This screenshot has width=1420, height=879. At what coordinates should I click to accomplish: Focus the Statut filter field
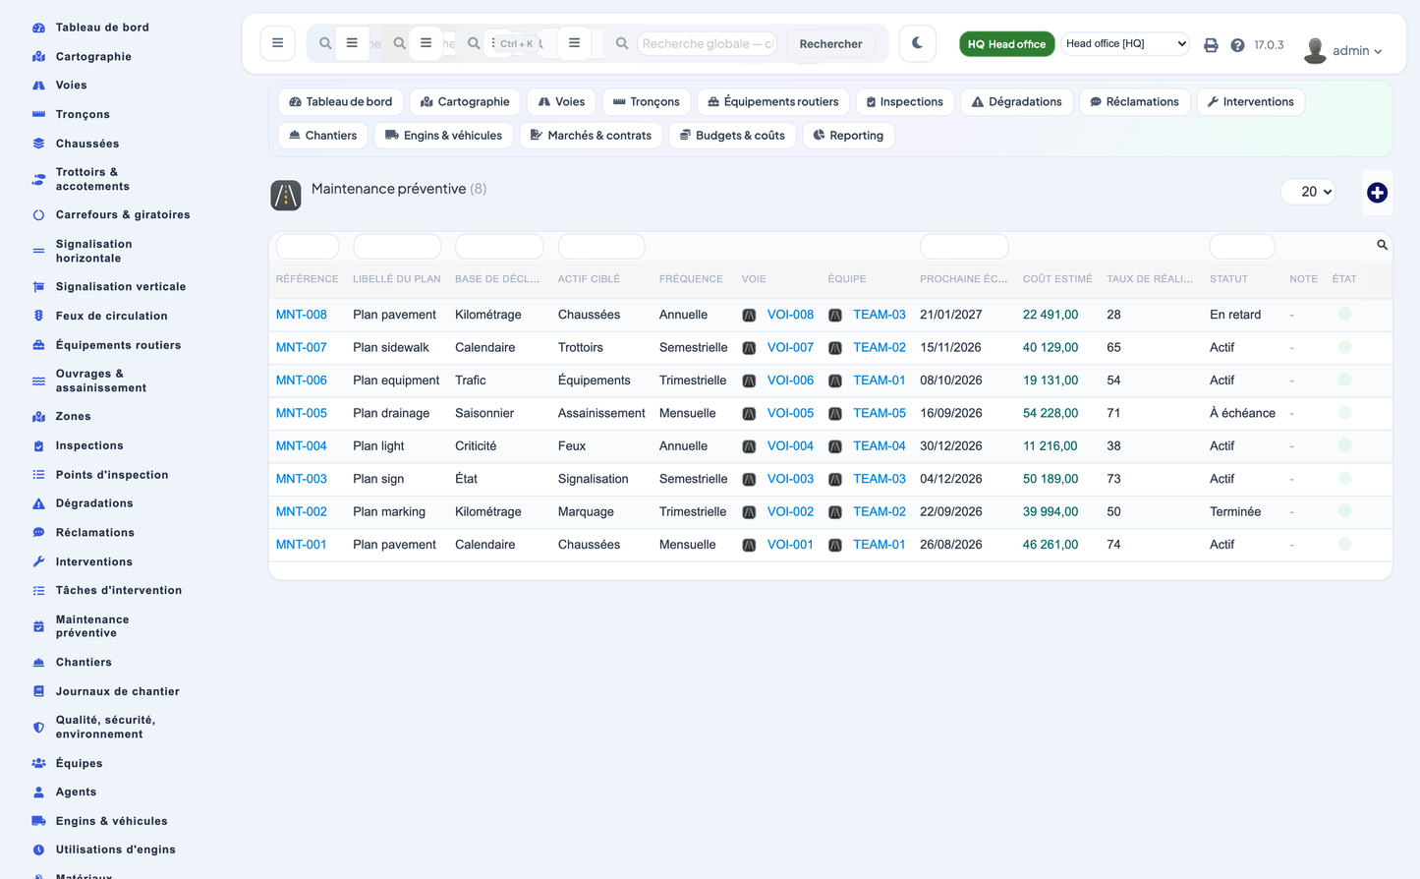point(1242,246)
